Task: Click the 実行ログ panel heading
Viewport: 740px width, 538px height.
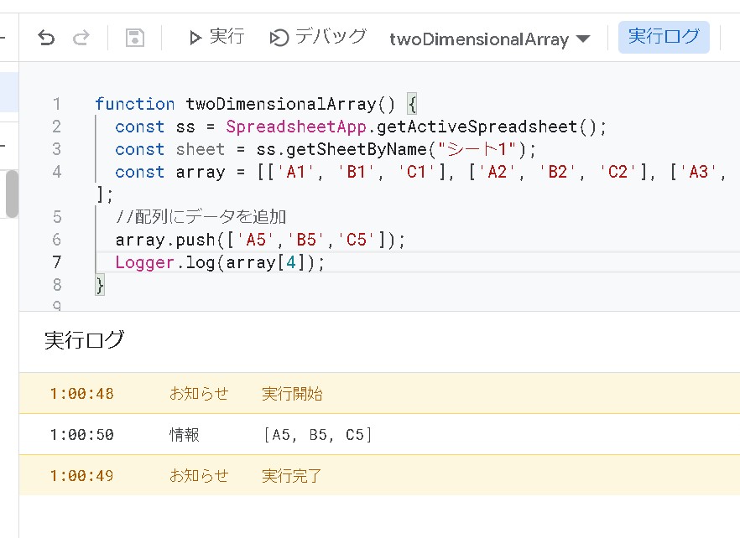Action: [x=85, y=340]
